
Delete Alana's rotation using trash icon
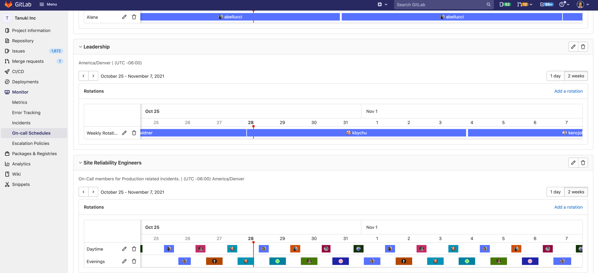click(x=134, y=17)
